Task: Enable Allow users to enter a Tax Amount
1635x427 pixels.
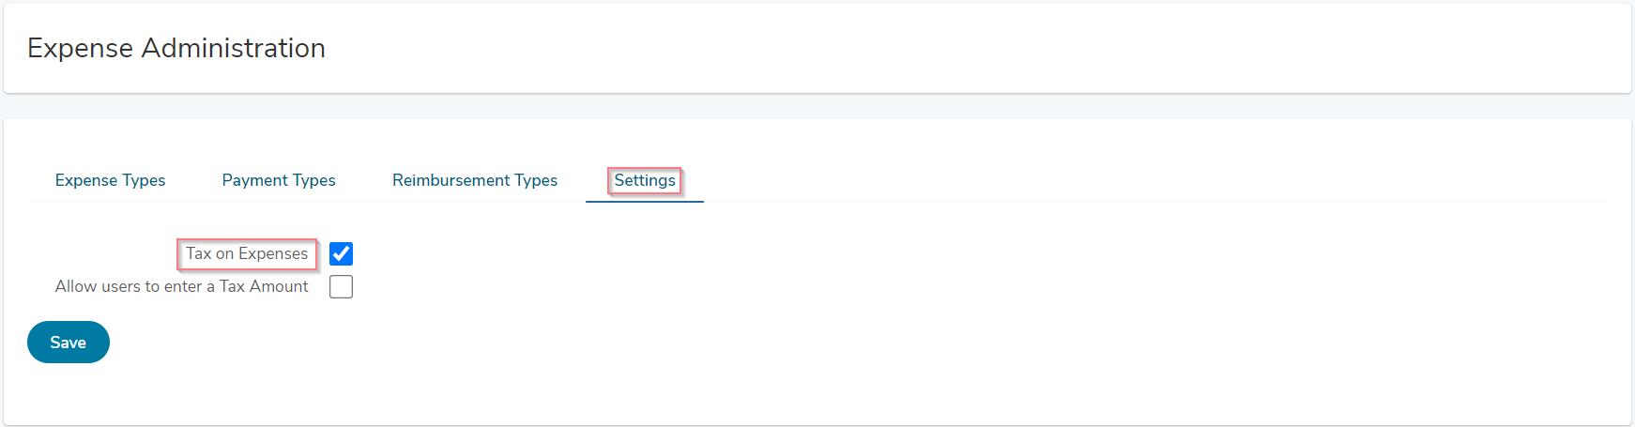Action: click(x=341, y=286)
